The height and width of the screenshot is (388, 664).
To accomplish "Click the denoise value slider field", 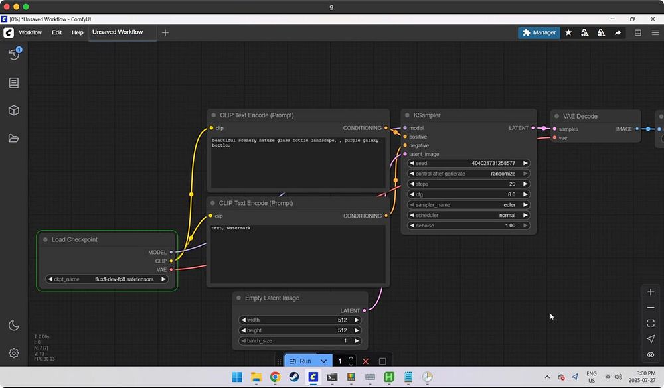I will [x=468, y=226].
